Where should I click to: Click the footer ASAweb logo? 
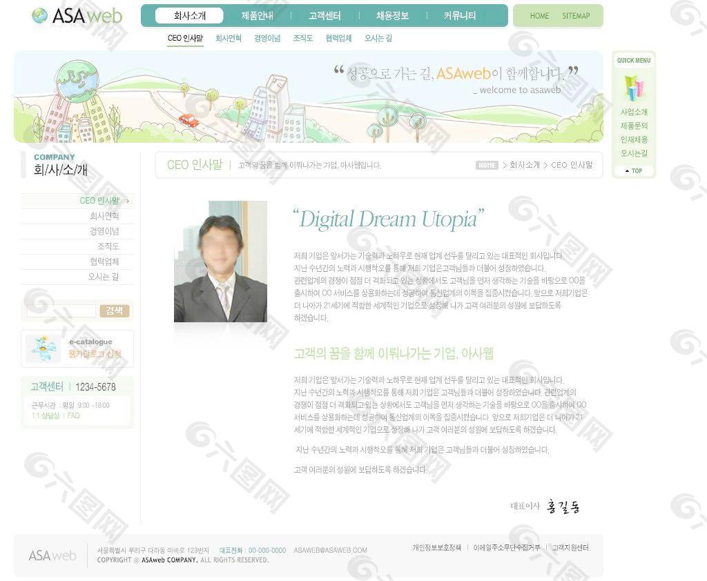[52, 555]
